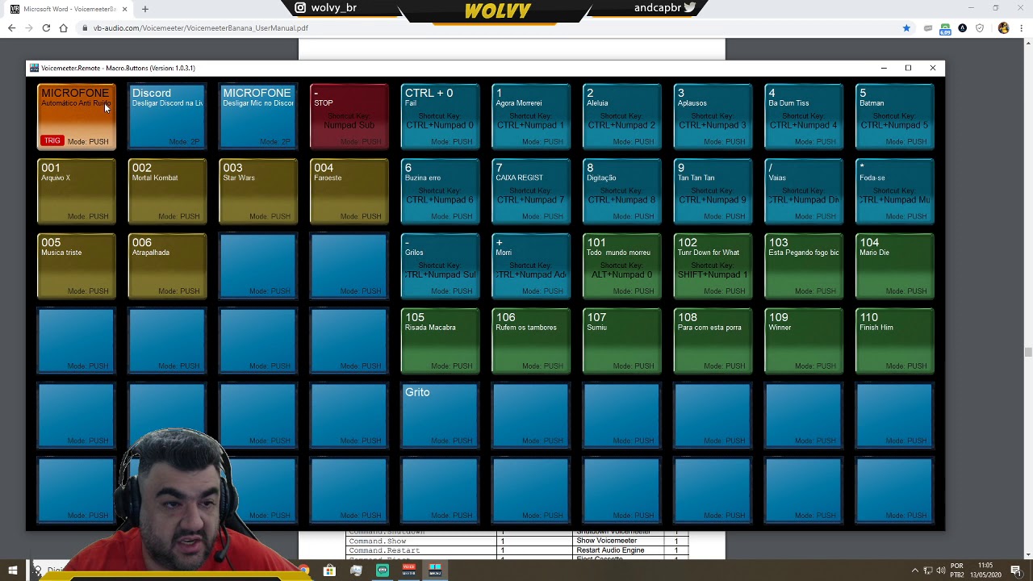This screenshot has width=1033, height=581.
Task: Trigger the Vaias macro button
Action: pos(804,191)
